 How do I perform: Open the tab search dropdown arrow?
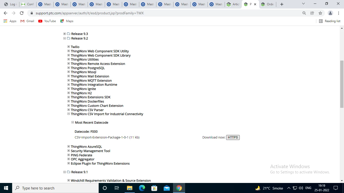[x=303, y=4]
